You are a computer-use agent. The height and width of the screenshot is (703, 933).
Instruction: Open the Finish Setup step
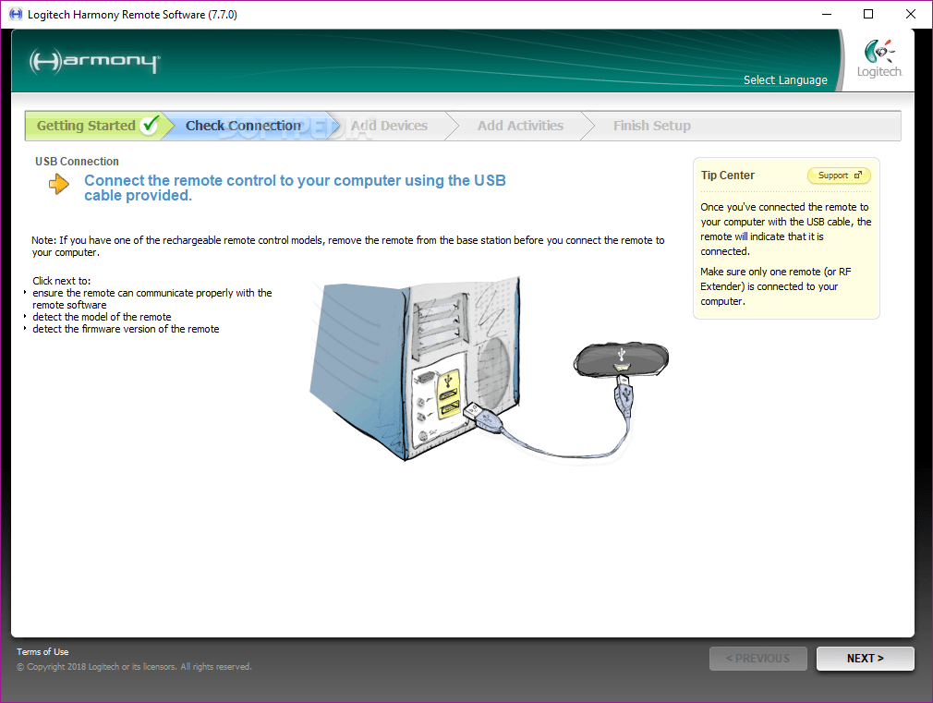click(x=651, y=126)
